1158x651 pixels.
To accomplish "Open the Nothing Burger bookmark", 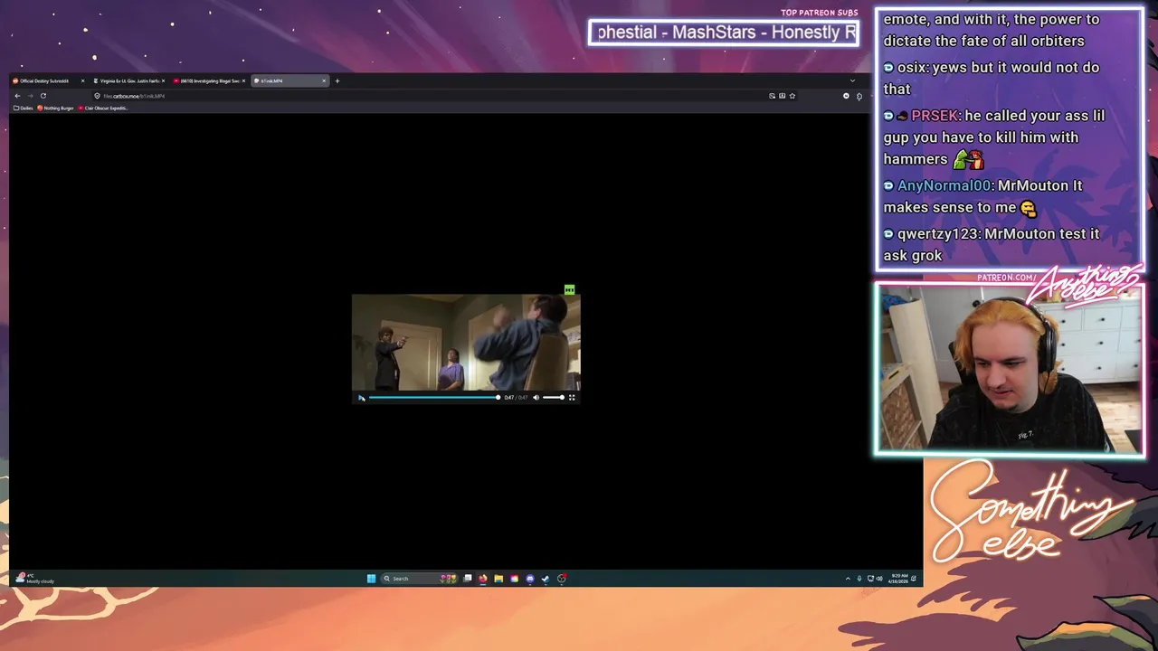I will click(55, 108).
